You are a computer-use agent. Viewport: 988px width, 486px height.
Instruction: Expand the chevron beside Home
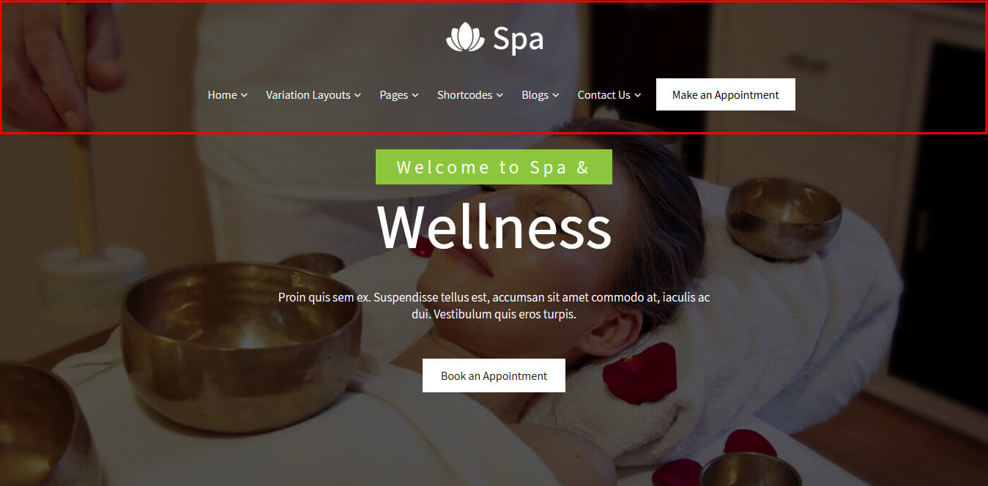pyautogui.click(x=245, y=95)
